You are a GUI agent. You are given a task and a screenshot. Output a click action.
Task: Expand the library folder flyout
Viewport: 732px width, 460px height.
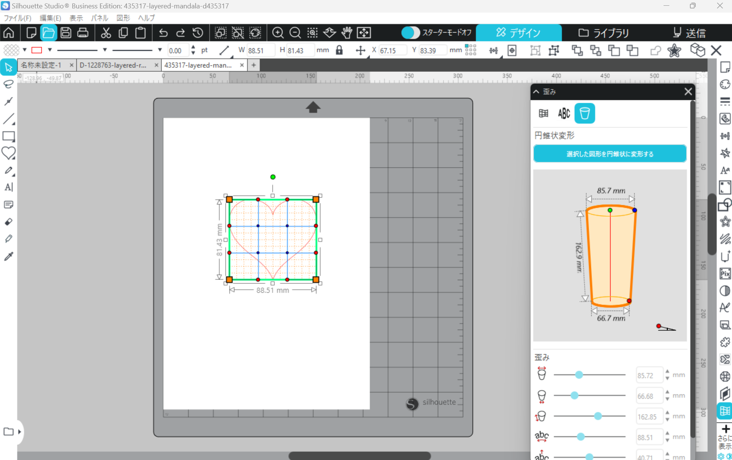[x=19, y=432]
